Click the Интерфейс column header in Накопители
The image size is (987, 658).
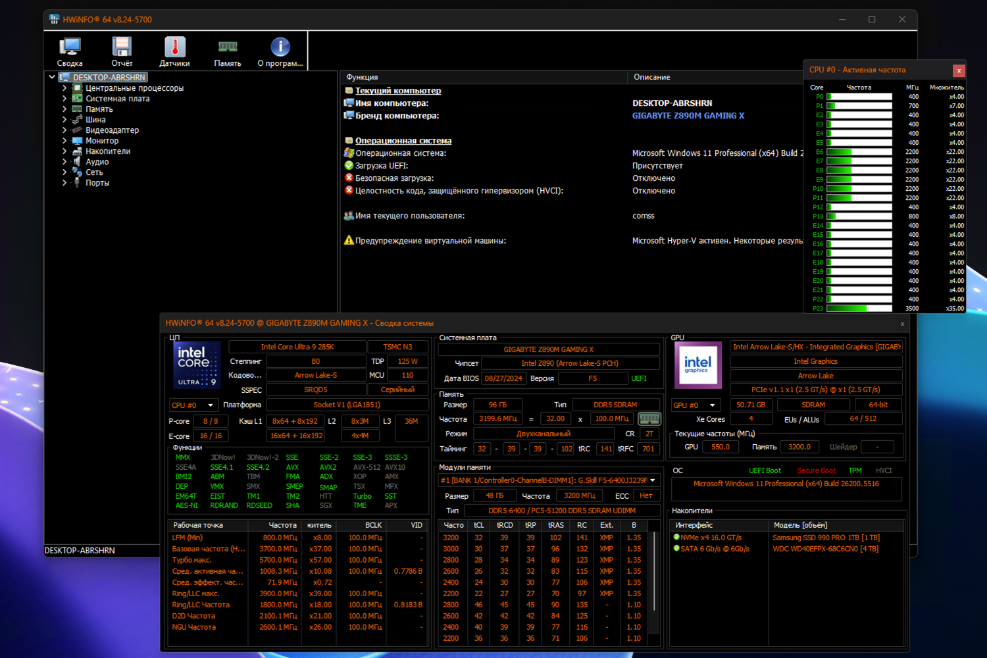719,525
